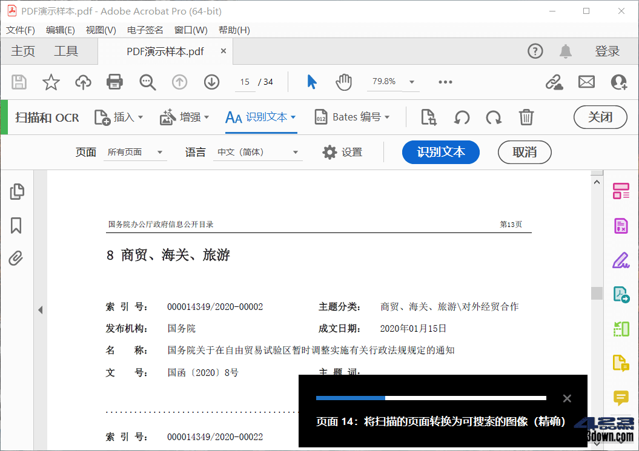Rotate the page counterclockwise
This screenshot has height=451, width=639.
460,117
